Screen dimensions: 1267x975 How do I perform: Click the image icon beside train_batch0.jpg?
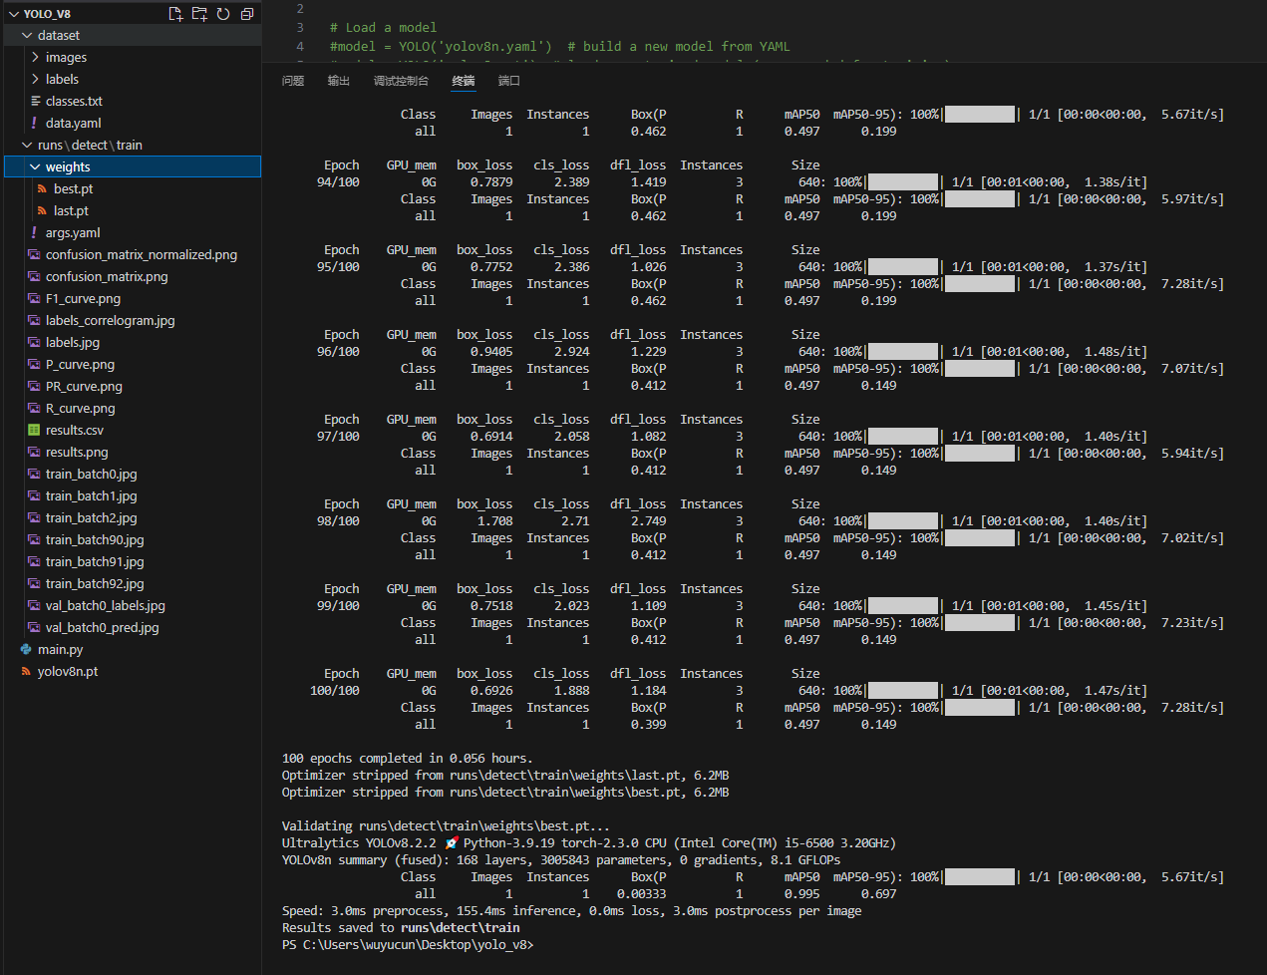click(35, 474)
